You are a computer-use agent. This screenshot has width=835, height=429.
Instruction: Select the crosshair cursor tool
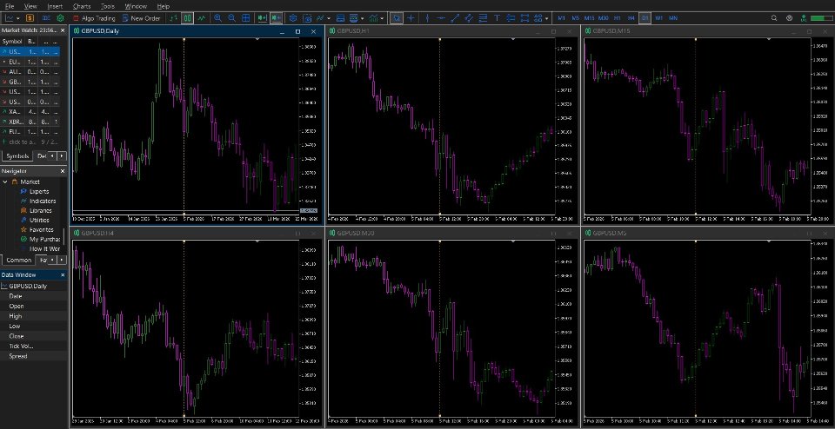coord(411,18)
